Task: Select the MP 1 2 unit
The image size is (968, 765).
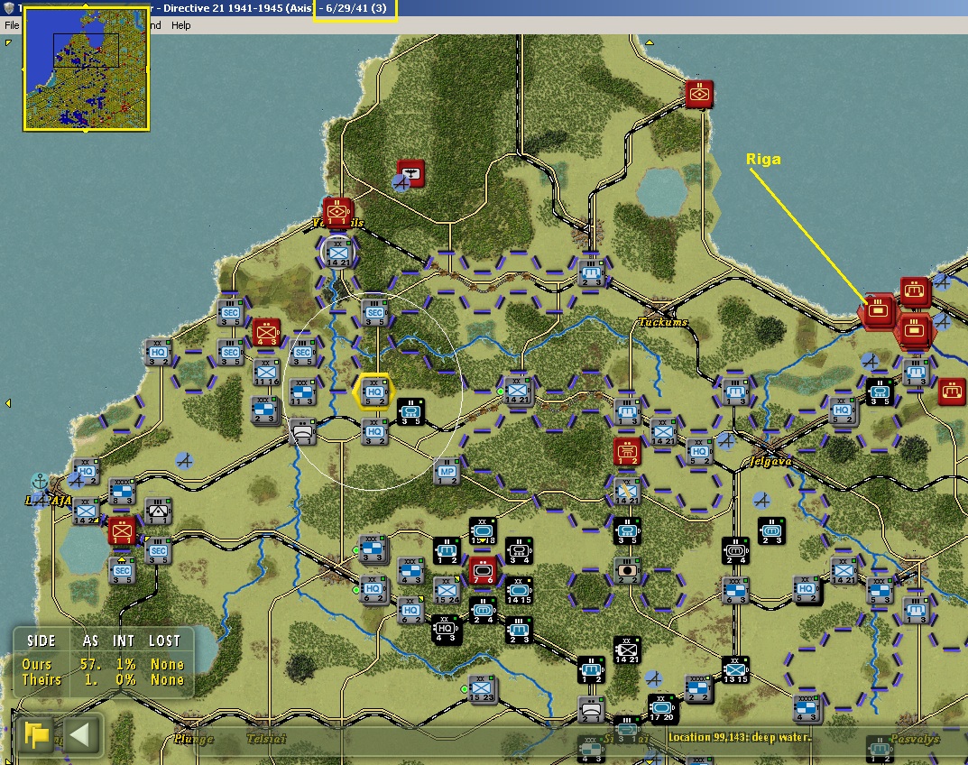Action: (x=447, y=471)
